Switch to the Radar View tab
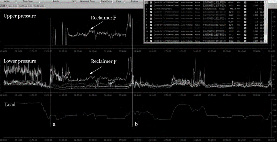This screenshot has height=142, width=277. pos(39,6)
